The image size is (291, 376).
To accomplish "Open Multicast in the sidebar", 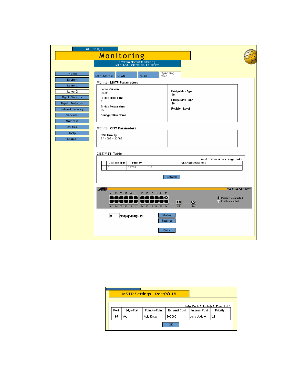I will coord(72,121).
